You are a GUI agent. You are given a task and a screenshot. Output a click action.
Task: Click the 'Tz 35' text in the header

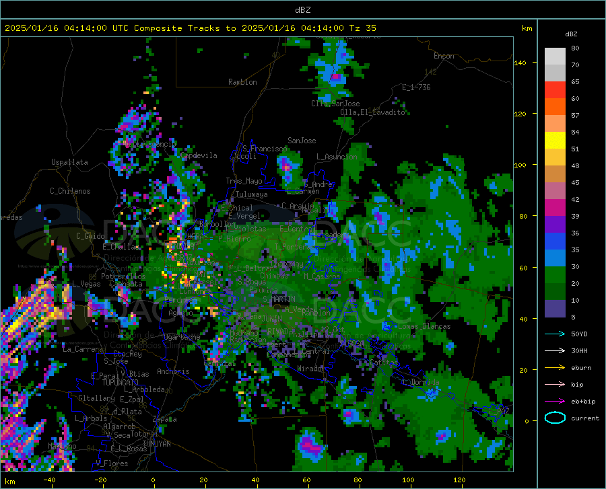[363, 28]
